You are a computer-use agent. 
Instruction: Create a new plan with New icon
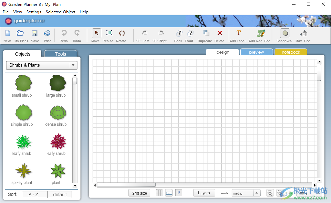pyautogui.click(x=8, y=33)
